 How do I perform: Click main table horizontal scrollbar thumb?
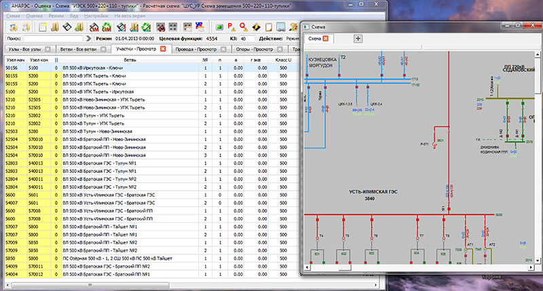[90, 285]
